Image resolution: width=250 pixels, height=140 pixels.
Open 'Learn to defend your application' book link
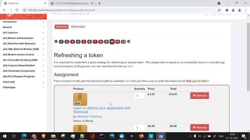coord(102,110)
